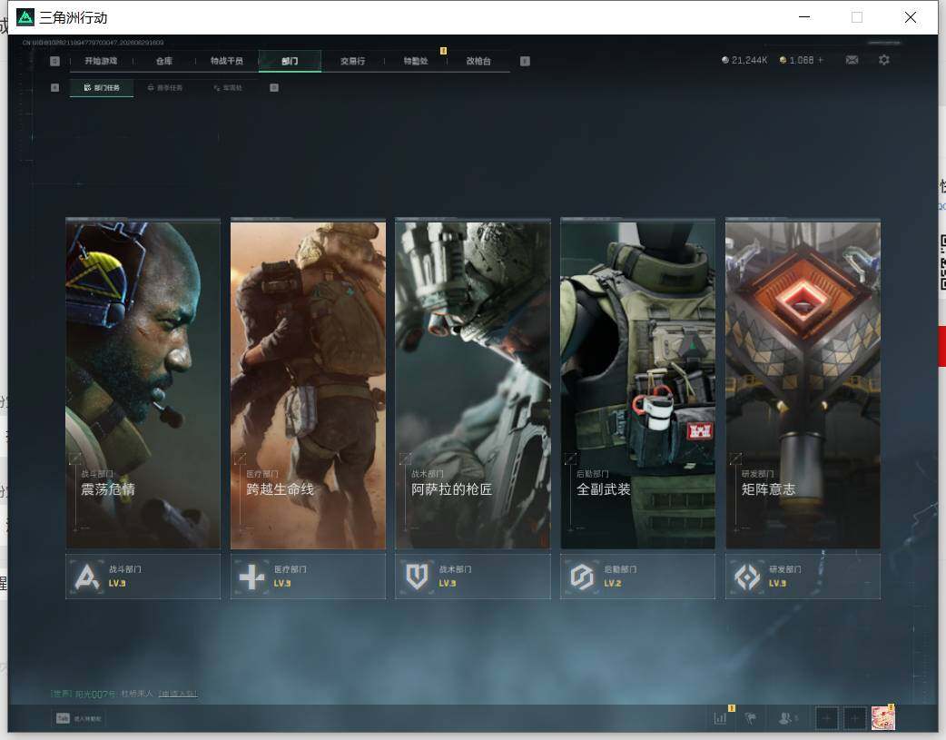Open the 阿萨拉的枪匠 mission card
The image size is (946, 740).
coord(473,384)
